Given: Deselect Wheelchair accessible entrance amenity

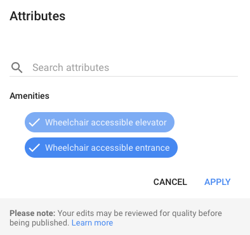Looking at the screenshot, I should (x=101, y=148).
